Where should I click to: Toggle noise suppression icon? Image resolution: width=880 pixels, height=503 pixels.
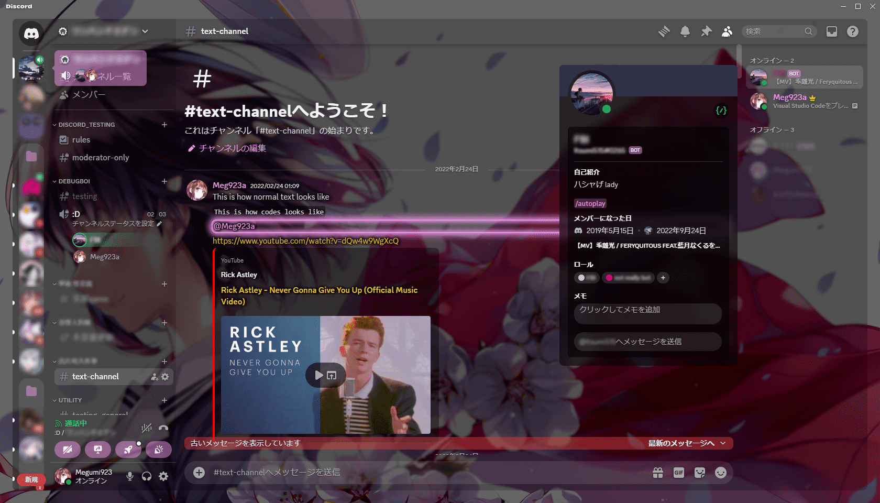coord(147,428)
